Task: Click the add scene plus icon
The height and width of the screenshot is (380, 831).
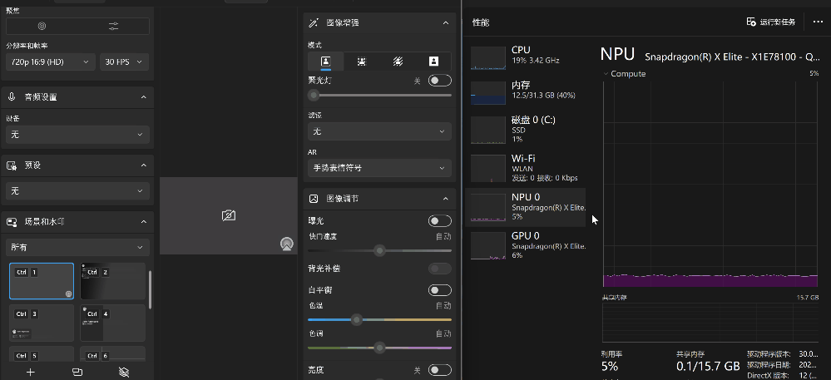Action: pyautogui.click(x=31, y=372)
